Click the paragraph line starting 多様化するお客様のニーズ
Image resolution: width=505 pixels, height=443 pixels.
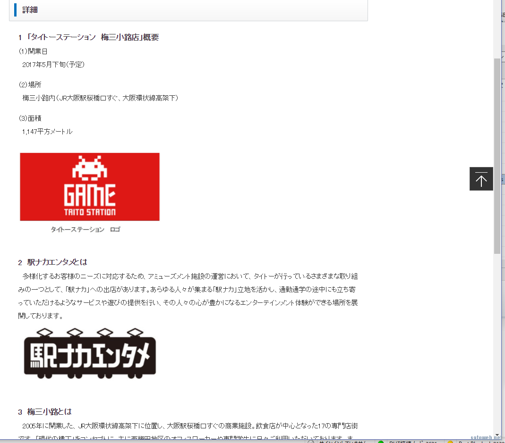tap(190, 276)
